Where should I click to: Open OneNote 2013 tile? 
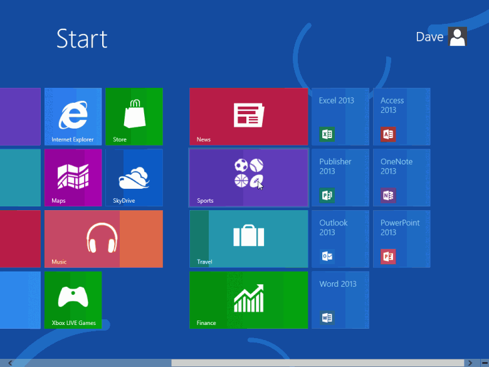point(401,178)
